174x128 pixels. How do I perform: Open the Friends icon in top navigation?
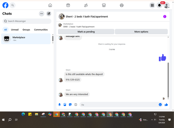click(x=86, y=5)
